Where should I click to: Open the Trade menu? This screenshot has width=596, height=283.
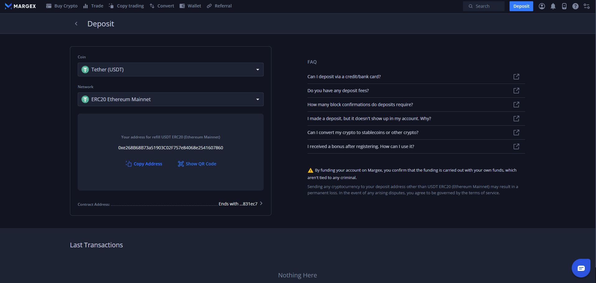click(x=93, y=6)
